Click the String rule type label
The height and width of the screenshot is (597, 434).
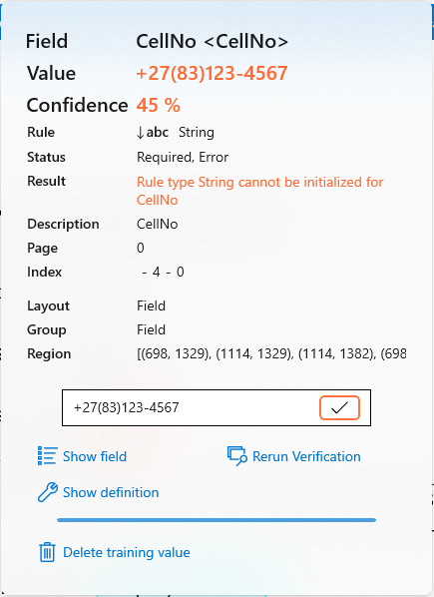pos(197,133)
